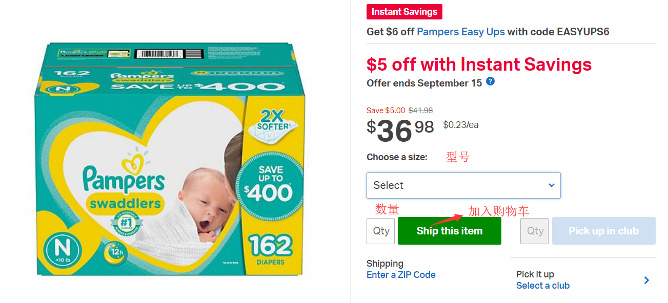The image size is (668, 303).
Task: Click Enter a ZIP Code link
Action: (401, 275)
